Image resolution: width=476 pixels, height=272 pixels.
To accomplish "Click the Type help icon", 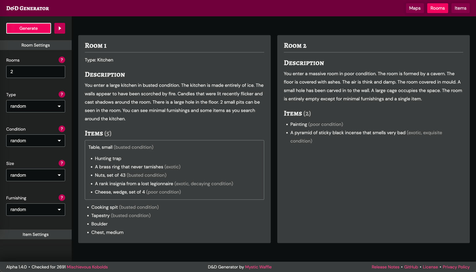I will [x=62, y=94].
